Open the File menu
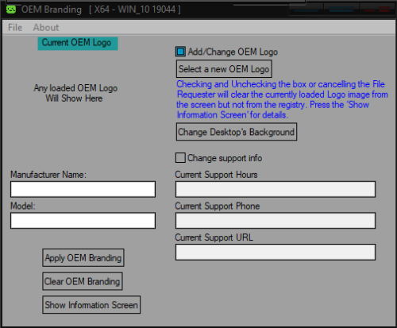 tap(15, 28)
